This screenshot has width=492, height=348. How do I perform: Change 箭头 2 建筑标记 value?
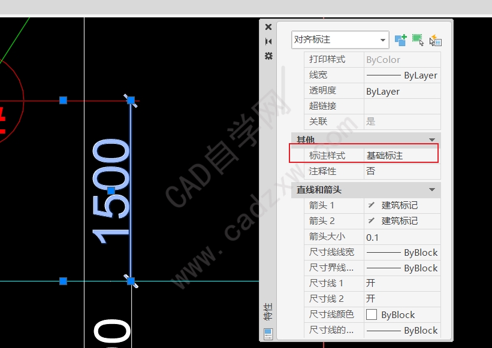click(x=402, y=221)
